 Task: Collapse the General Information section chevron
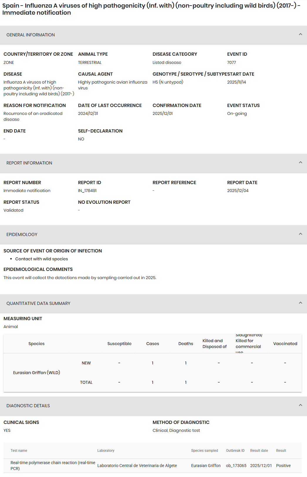300,35
